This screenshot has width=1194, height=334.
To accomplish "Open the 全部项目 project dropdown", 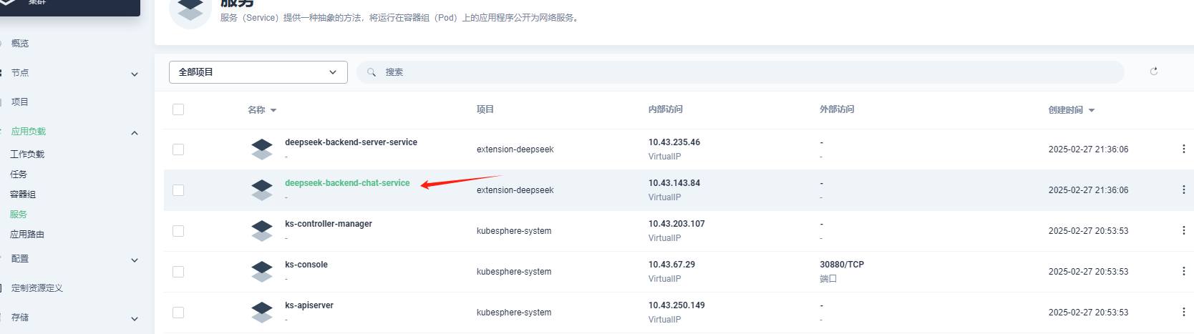I will tap(258, 72).
